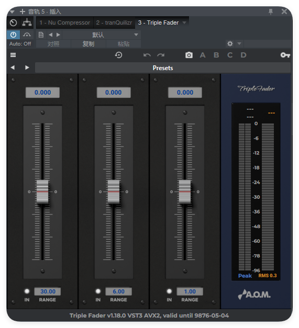
Task: Click the A.O.M. logo
Action: [254, 295]
